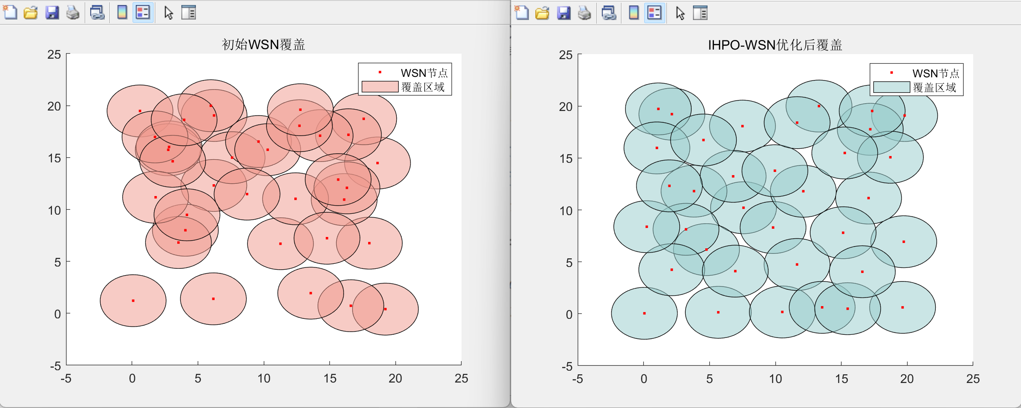The height and width of the screenshot is (408, 1021).
Task: Click New Figure icon in left window
Action: pos(10,12)
